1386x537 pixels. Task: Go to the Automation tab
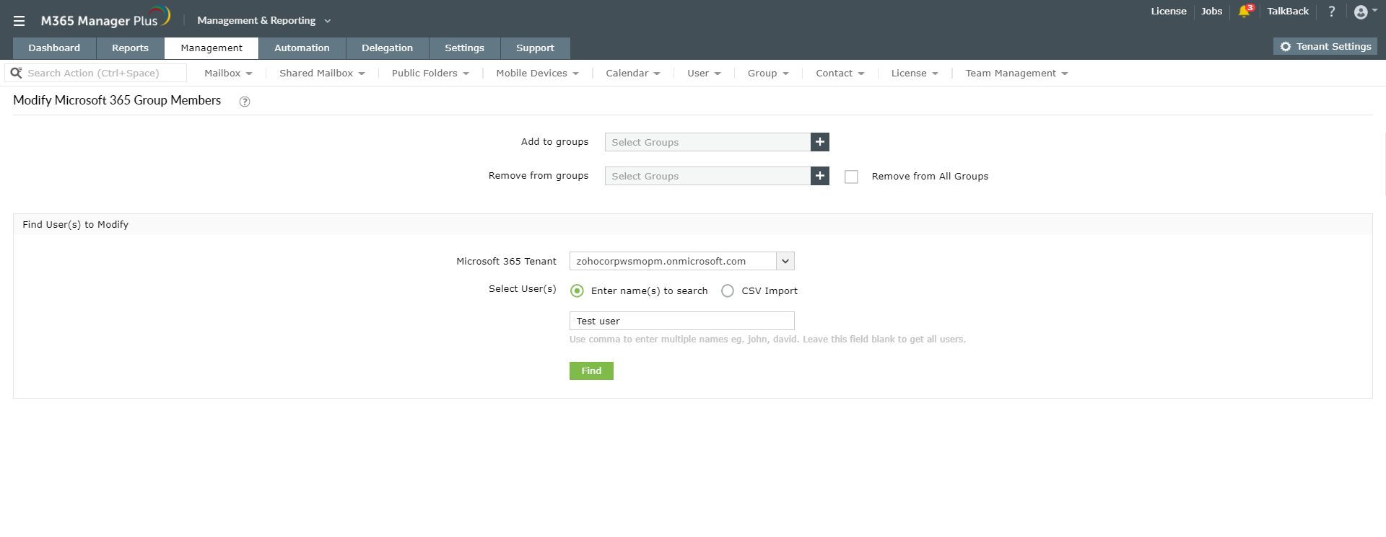(x=302, y=48)
